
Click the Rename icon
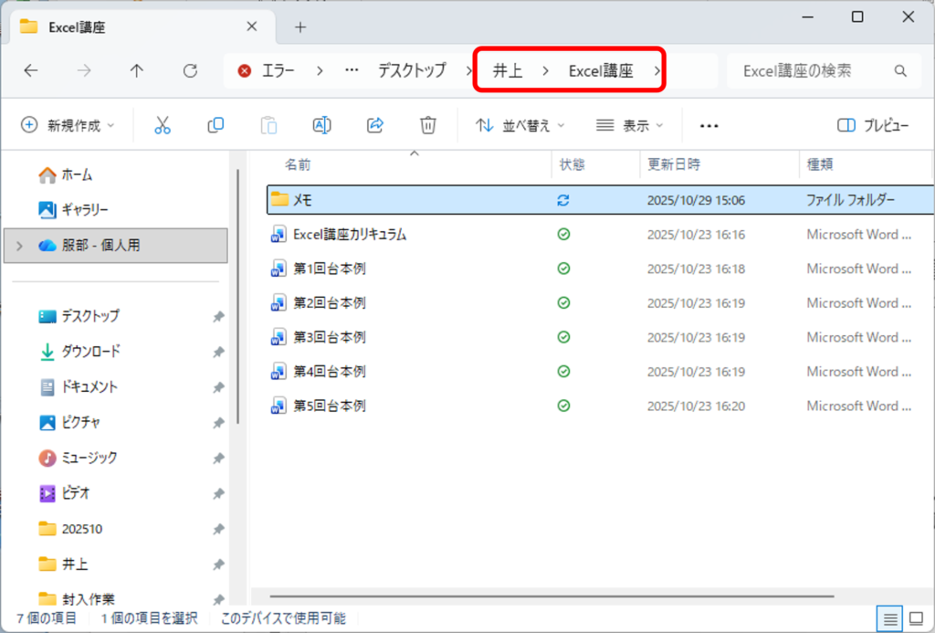321,125
